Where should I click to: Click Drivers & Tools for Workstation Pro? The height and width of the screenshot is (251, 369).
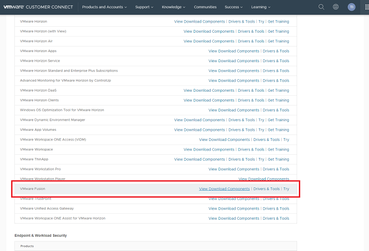tap(276, 169)
